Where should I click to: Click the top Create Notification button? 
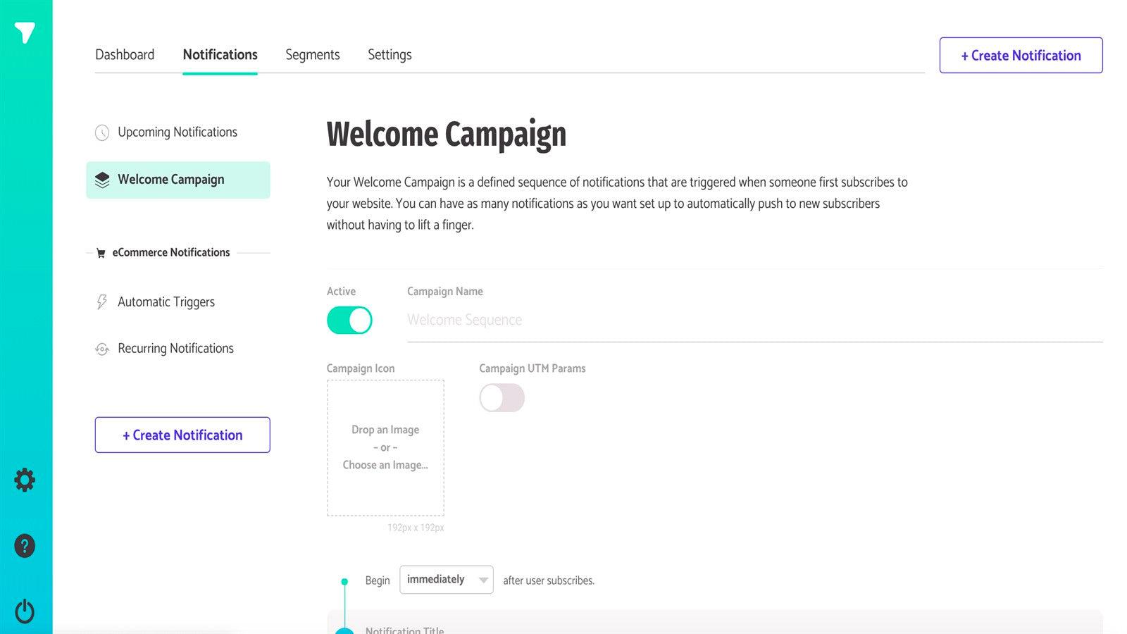pos(1020,55)
